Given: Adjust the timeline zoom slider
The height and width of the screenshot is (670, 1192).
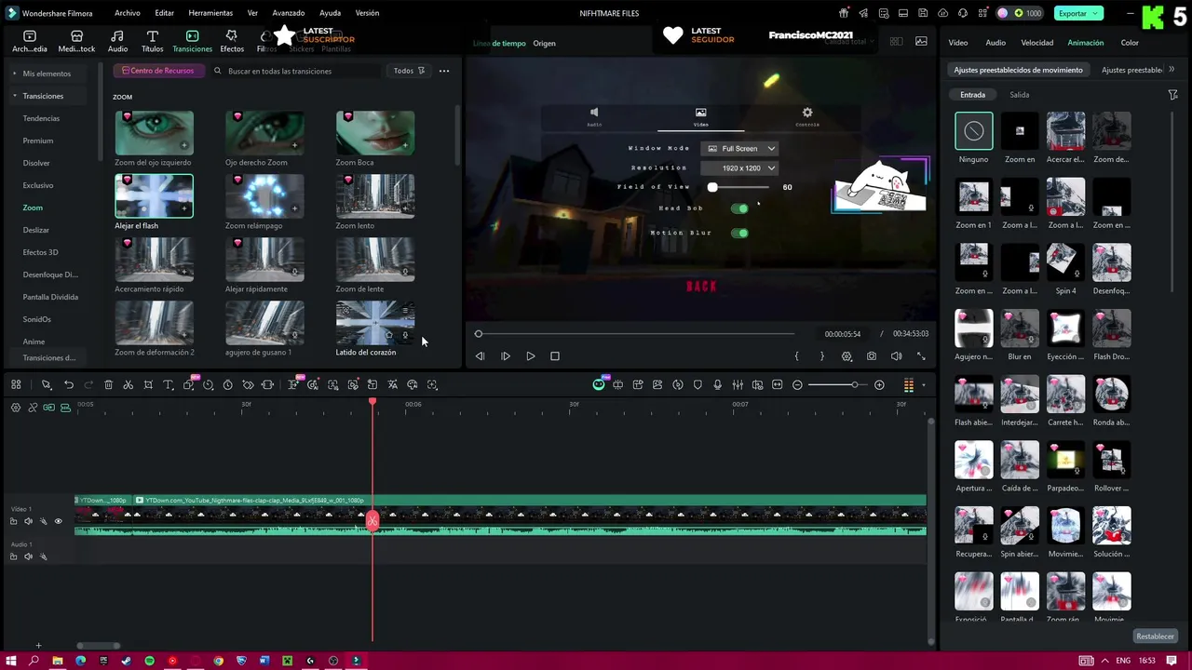Looking at the screenshot, I should 838,384.
